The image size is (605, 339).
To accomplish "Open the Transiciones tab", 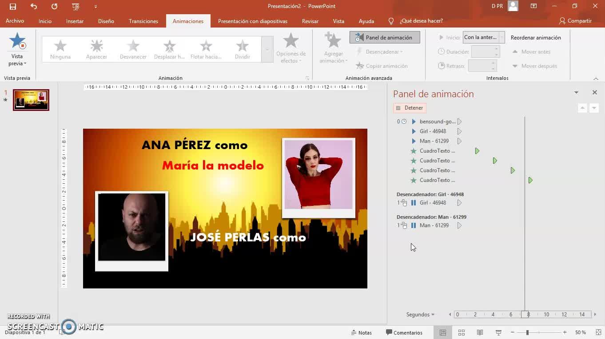I will [x=143, y=21].
